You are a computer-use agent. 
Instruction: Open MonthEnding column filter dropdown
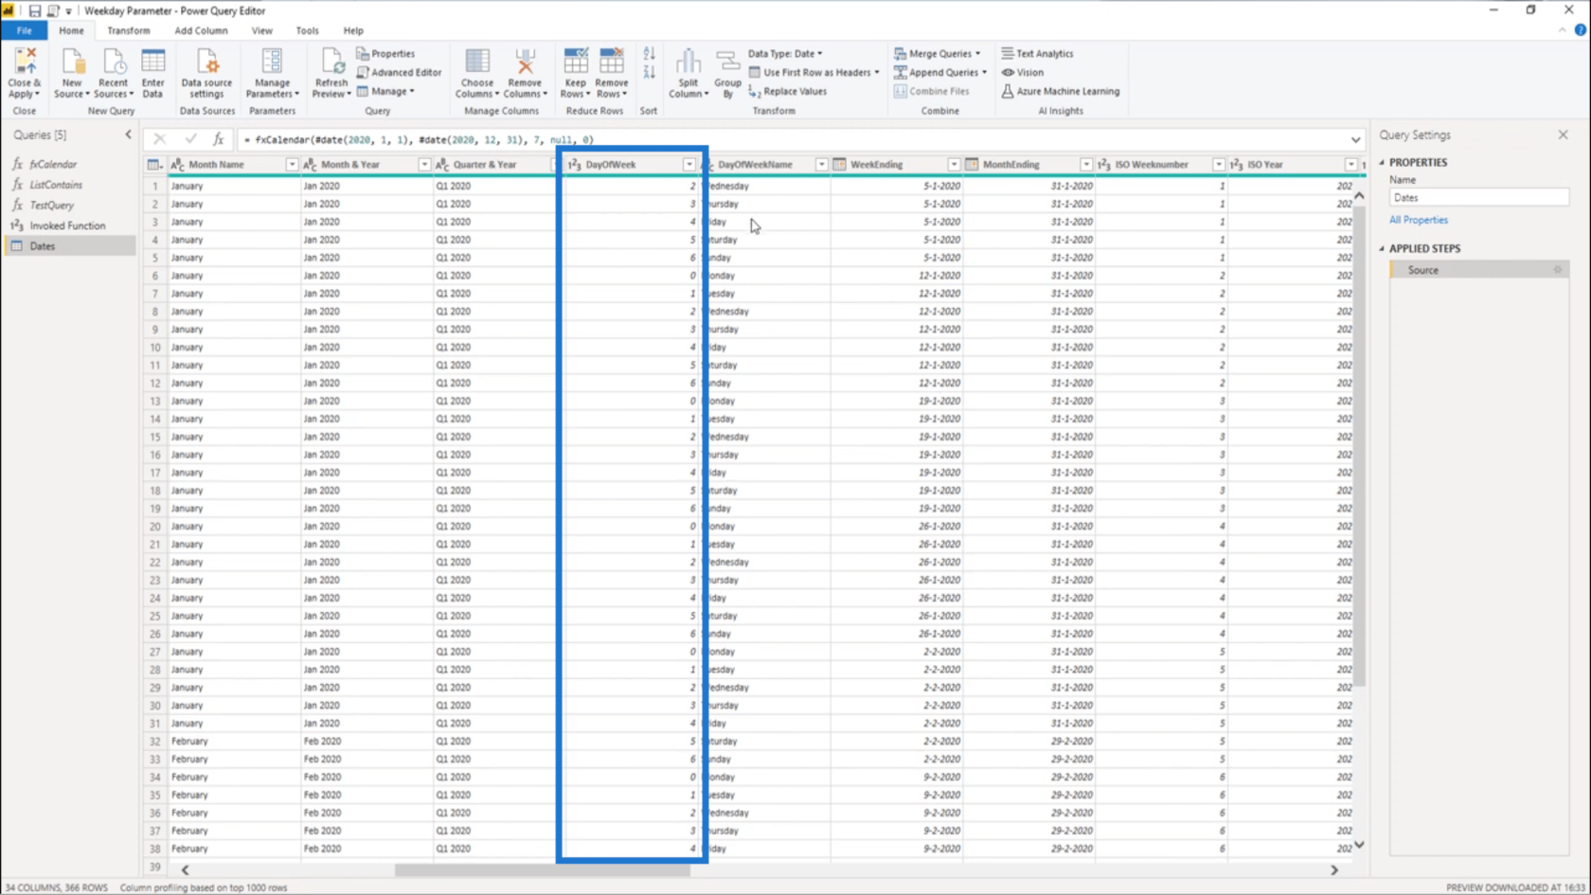[1086, 165]
